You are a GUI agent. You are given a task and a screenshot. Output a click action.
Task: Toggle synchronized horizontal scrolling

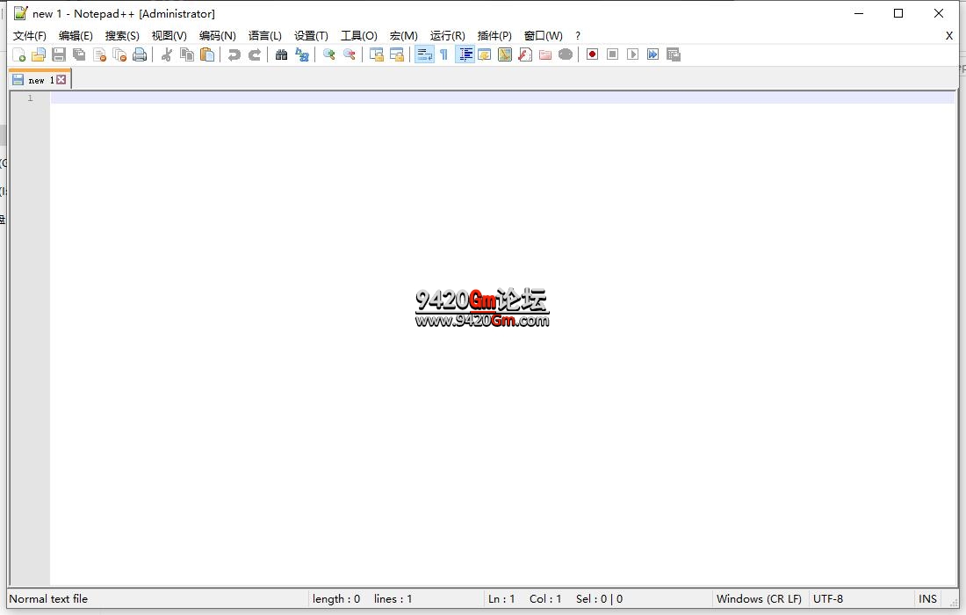tap(397, 54)
